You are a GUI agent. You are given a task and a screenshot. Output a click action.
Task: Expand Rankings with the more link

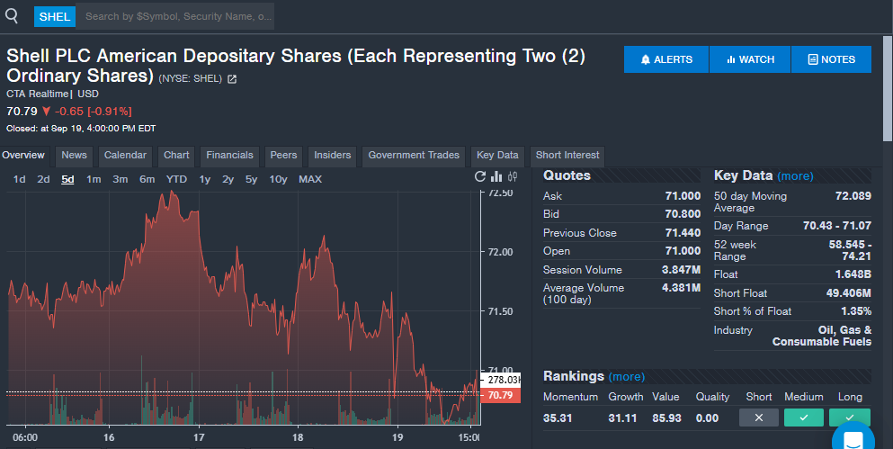(x=626, y=376)
